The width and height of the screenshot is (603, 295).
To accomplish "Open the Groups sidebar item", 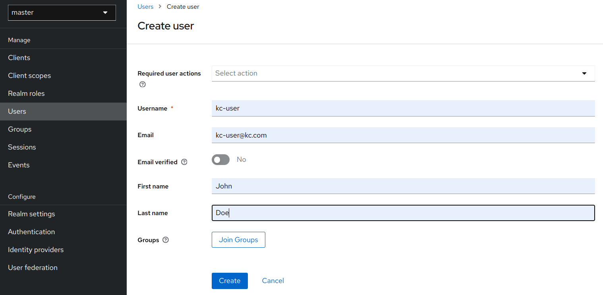I will [x=19, y=129].
